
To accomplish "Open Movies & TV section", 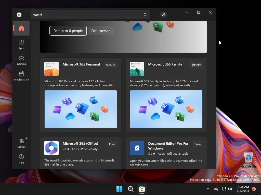I will pos(21,76).
